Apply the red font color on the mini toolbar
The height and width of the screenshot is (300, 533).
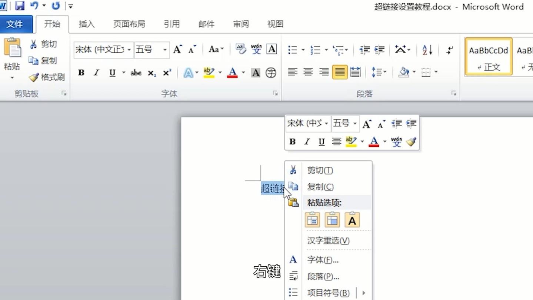[374, 142]
